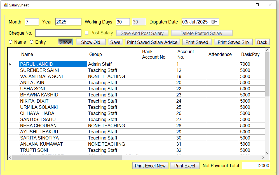Click the grid's vertical scroll up arrow

pos(267,50)
